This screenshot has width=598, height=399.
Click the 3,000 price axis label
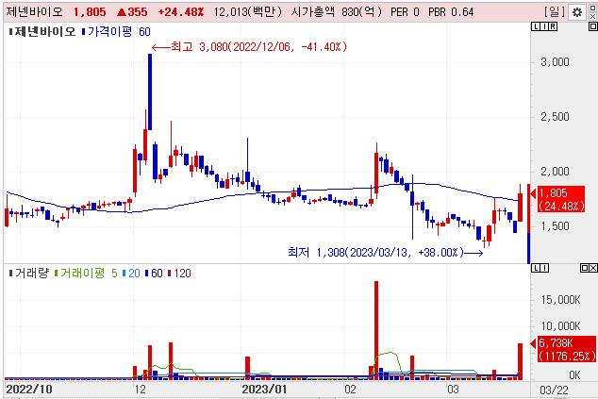point(555,62)
